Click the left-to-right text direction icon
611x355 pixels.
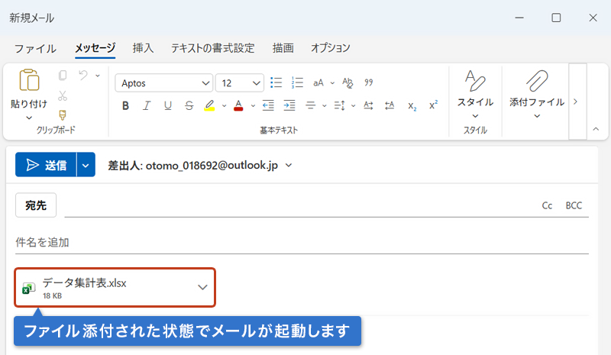[x=368, y=105]
